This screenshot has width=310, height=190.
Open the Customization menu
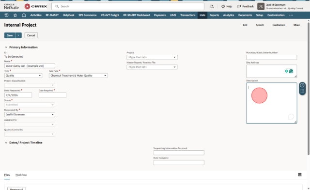(x=276, y=15)
